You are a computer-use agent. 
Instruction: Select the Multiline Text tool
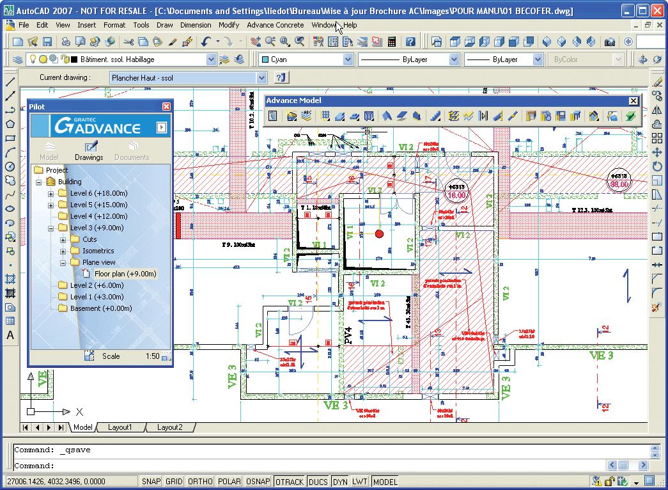click(10, 335)
